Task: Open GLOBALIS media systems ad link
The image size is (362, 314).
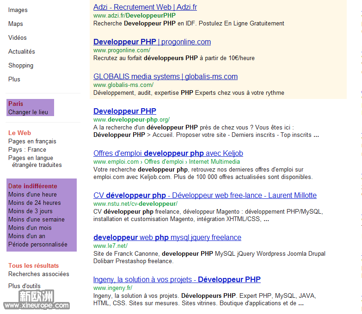Action: (x=166, y=76)
